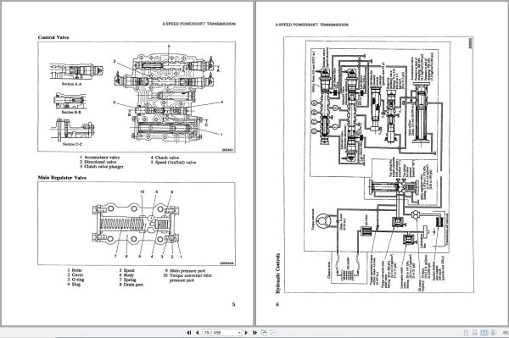509x338 pixels.
Task: Click the Section A-A caption
Action: coord(72,84)
